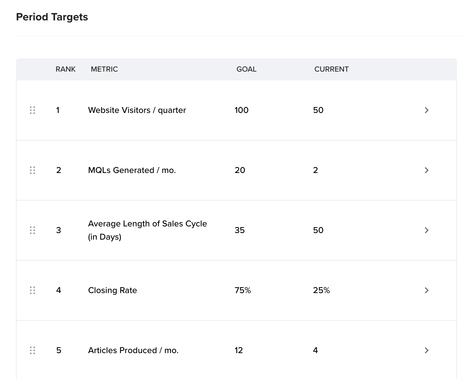
Task: Open Closing Rate details chevron
Action: (427, 290)
